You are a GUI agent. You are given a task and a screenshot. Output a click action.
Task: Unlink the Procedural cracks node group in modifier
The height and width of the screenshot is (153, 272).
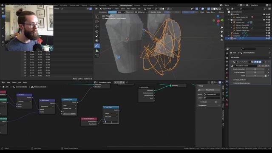click(x=268, y=66)
